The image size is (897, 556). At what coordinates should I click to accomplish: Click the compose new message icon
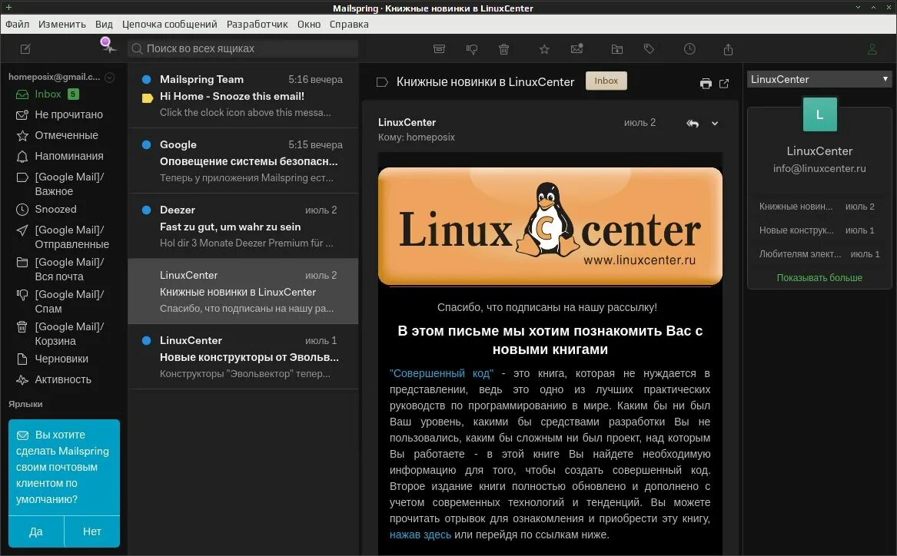point(25,49)
